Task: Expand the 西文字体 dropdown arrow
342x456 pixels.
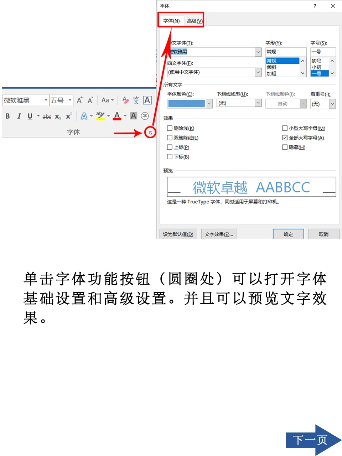Action: (258, 72)
